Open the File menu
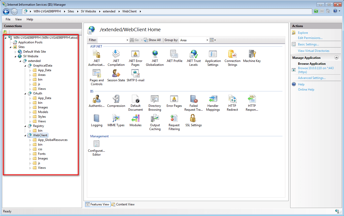Viewport: 344px width, 216px height. (x=8, y=19)
